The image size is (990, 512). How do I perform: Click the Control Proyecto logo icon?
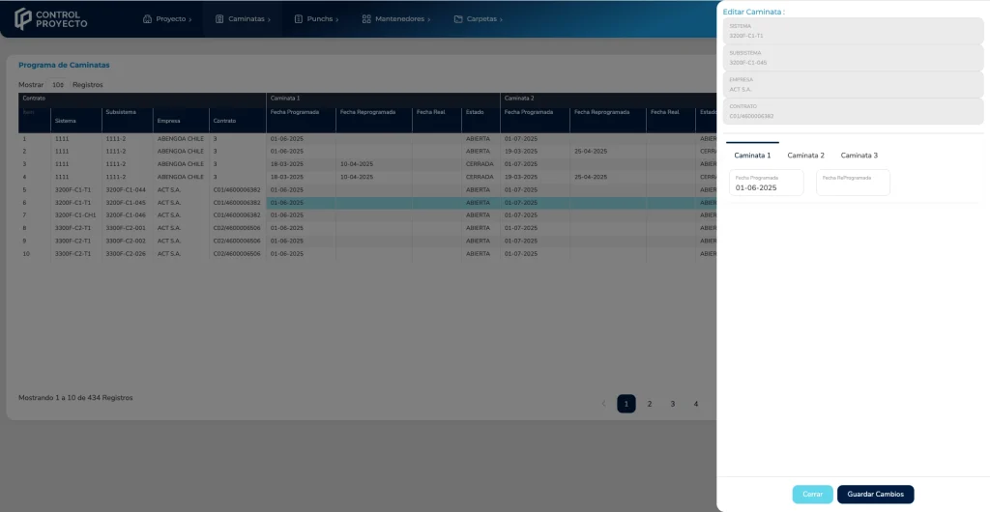(x=23, y=18)
